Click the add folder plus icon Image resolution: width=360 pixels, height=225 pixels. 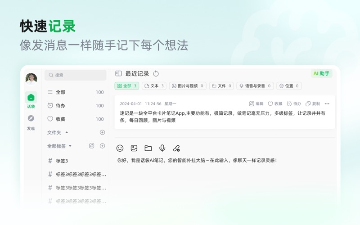coord(102,132)
